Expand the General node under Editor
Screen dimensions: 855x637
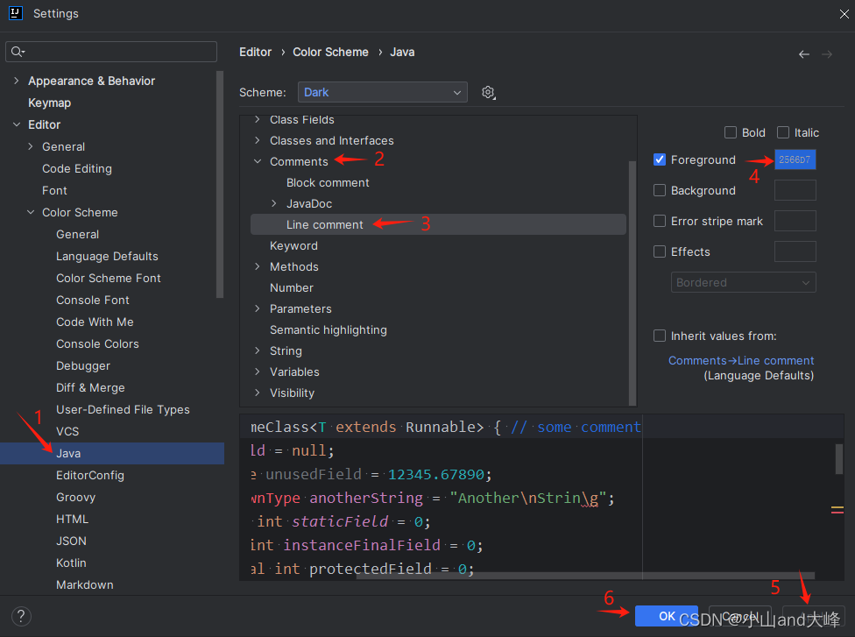pos(31,146)
